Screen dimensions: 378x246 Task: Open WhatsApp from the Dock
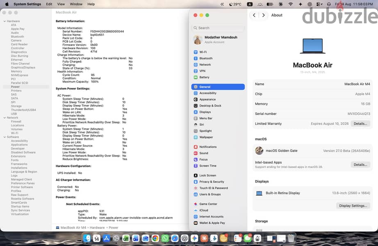coord(165,239)
